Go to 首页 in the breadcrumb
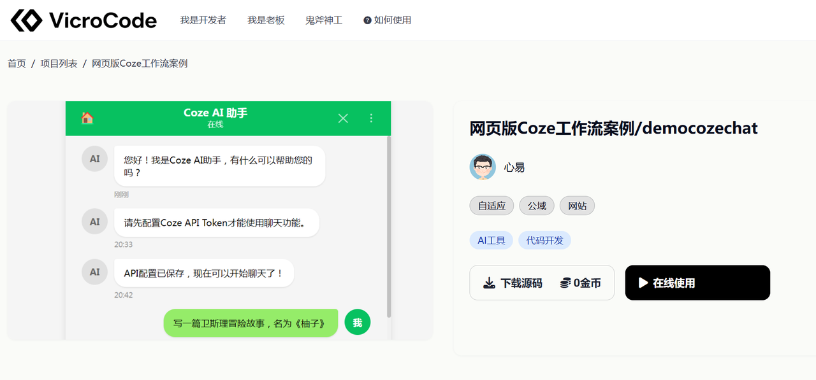 click(x=17, y=64)
